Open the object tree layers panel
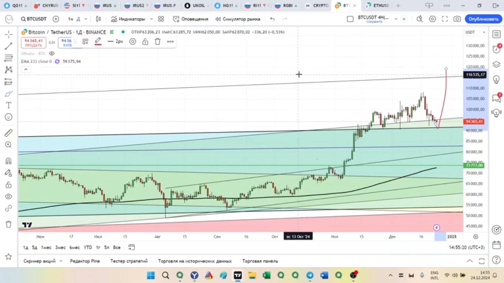Screen dimensions: 504x283 496,64
